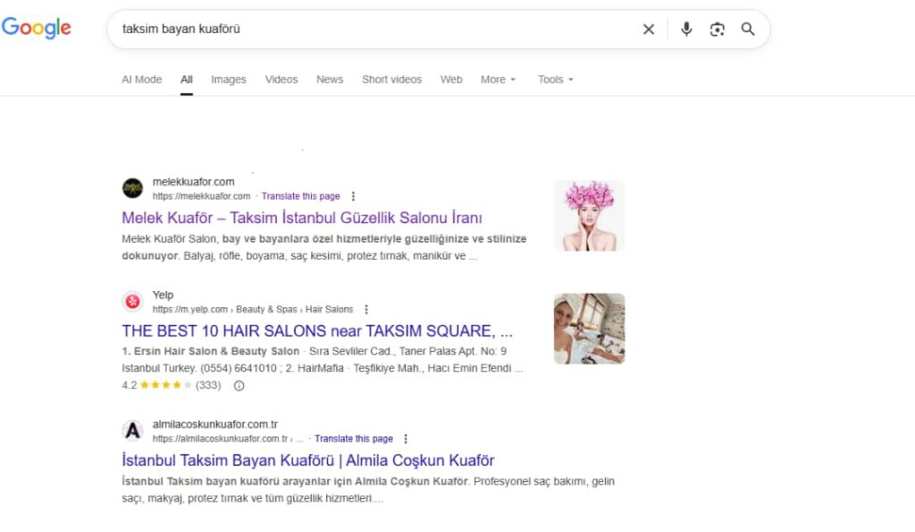
Task: Click the m.yelp.com breadcrumb URL
Action: pyautogui.click(x=253, y=310)
